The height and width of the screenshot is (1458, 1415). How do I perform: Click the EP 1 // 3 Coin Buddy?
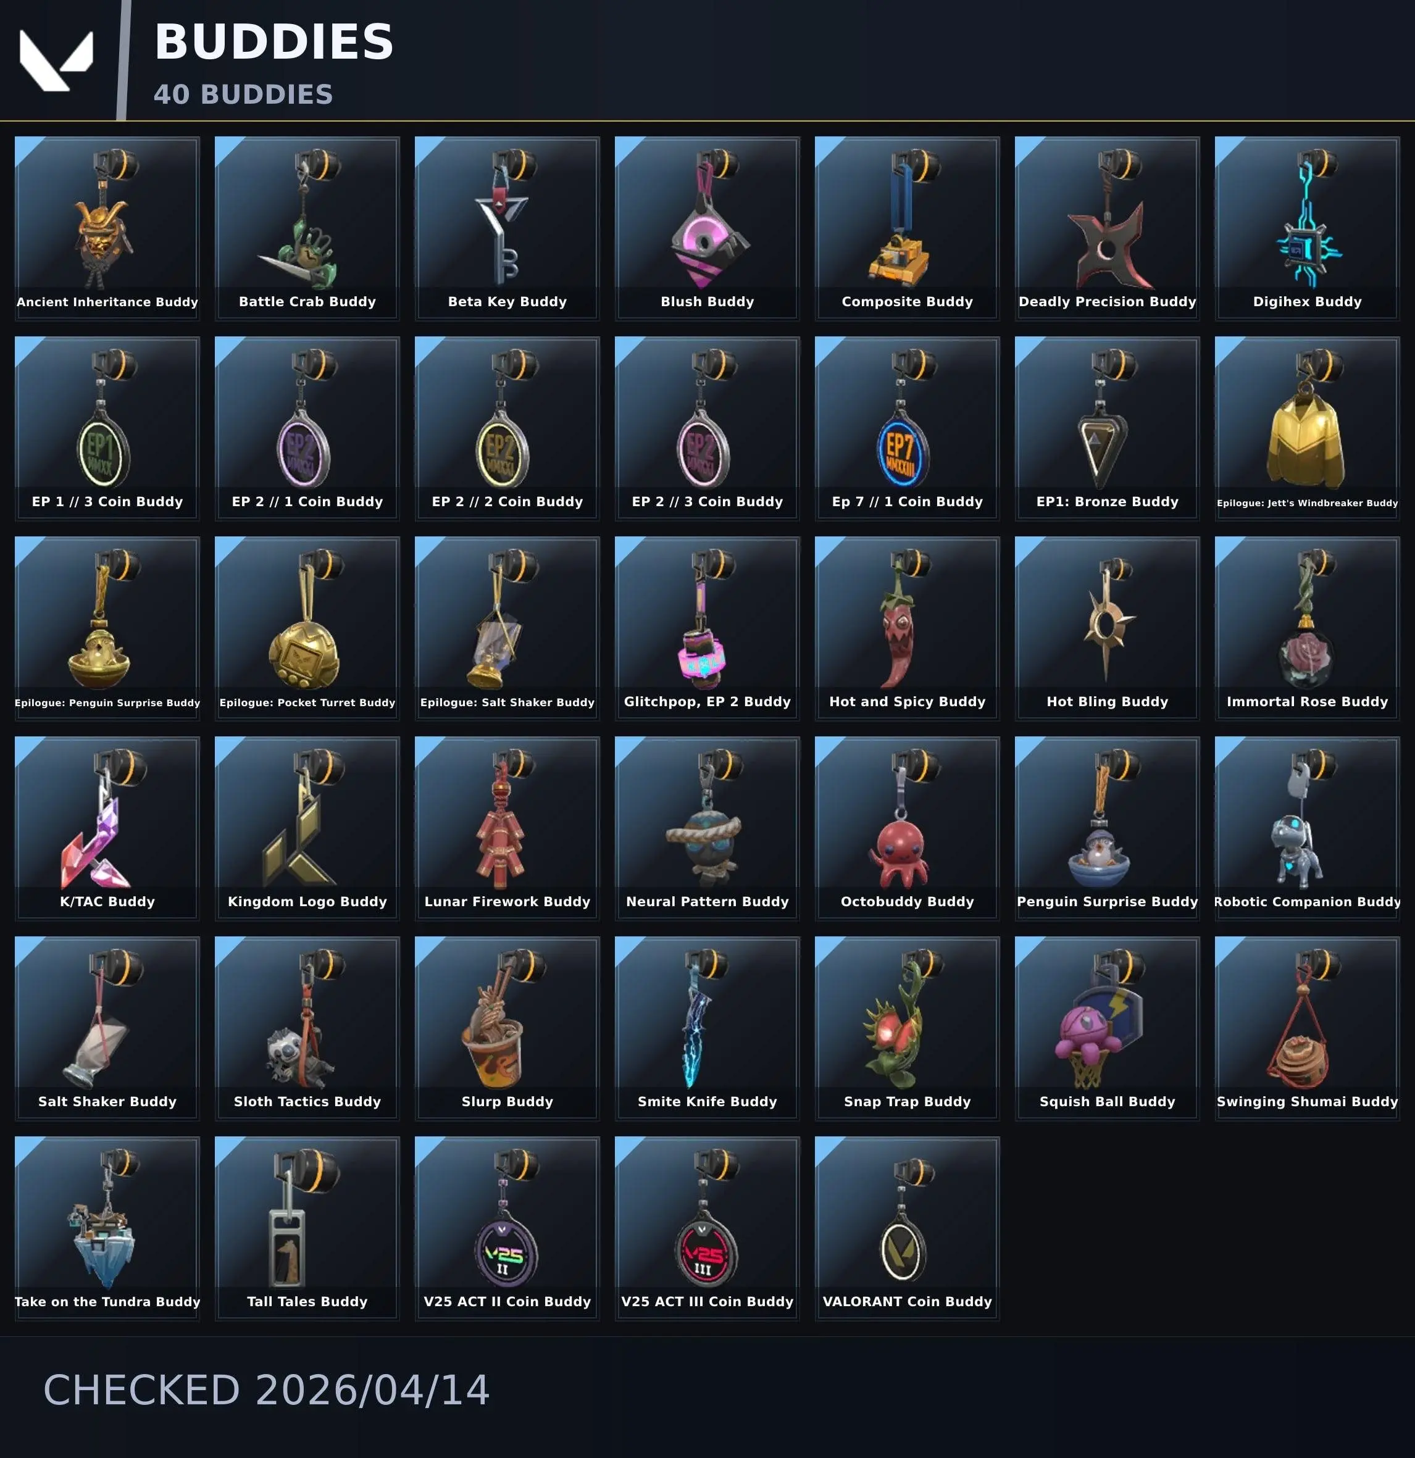pos(107,428)
